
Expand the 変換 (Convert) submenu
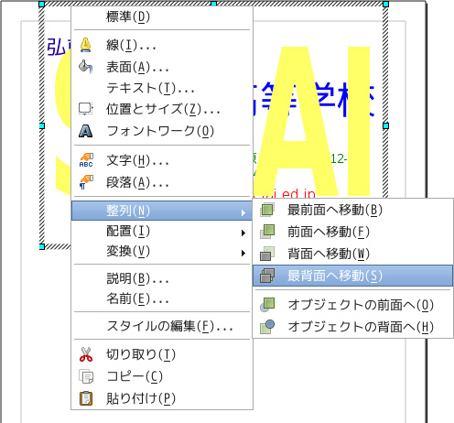(x=162, y=252)
